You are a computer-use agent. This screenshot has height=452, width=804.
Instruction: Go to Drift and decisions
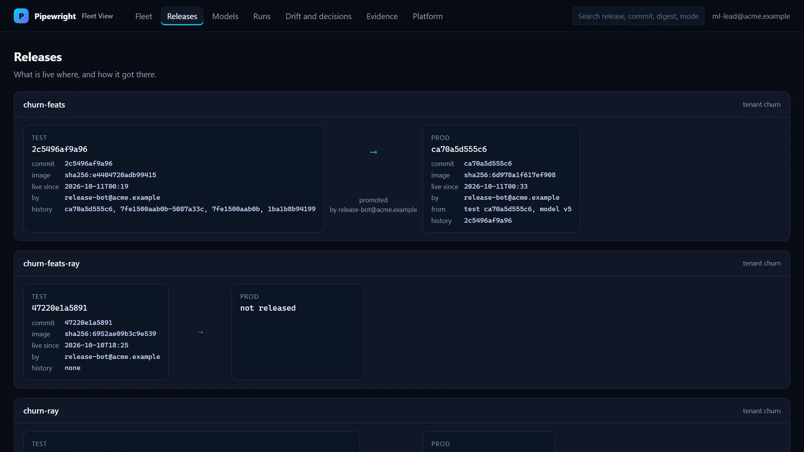click(x=319, y=16)
